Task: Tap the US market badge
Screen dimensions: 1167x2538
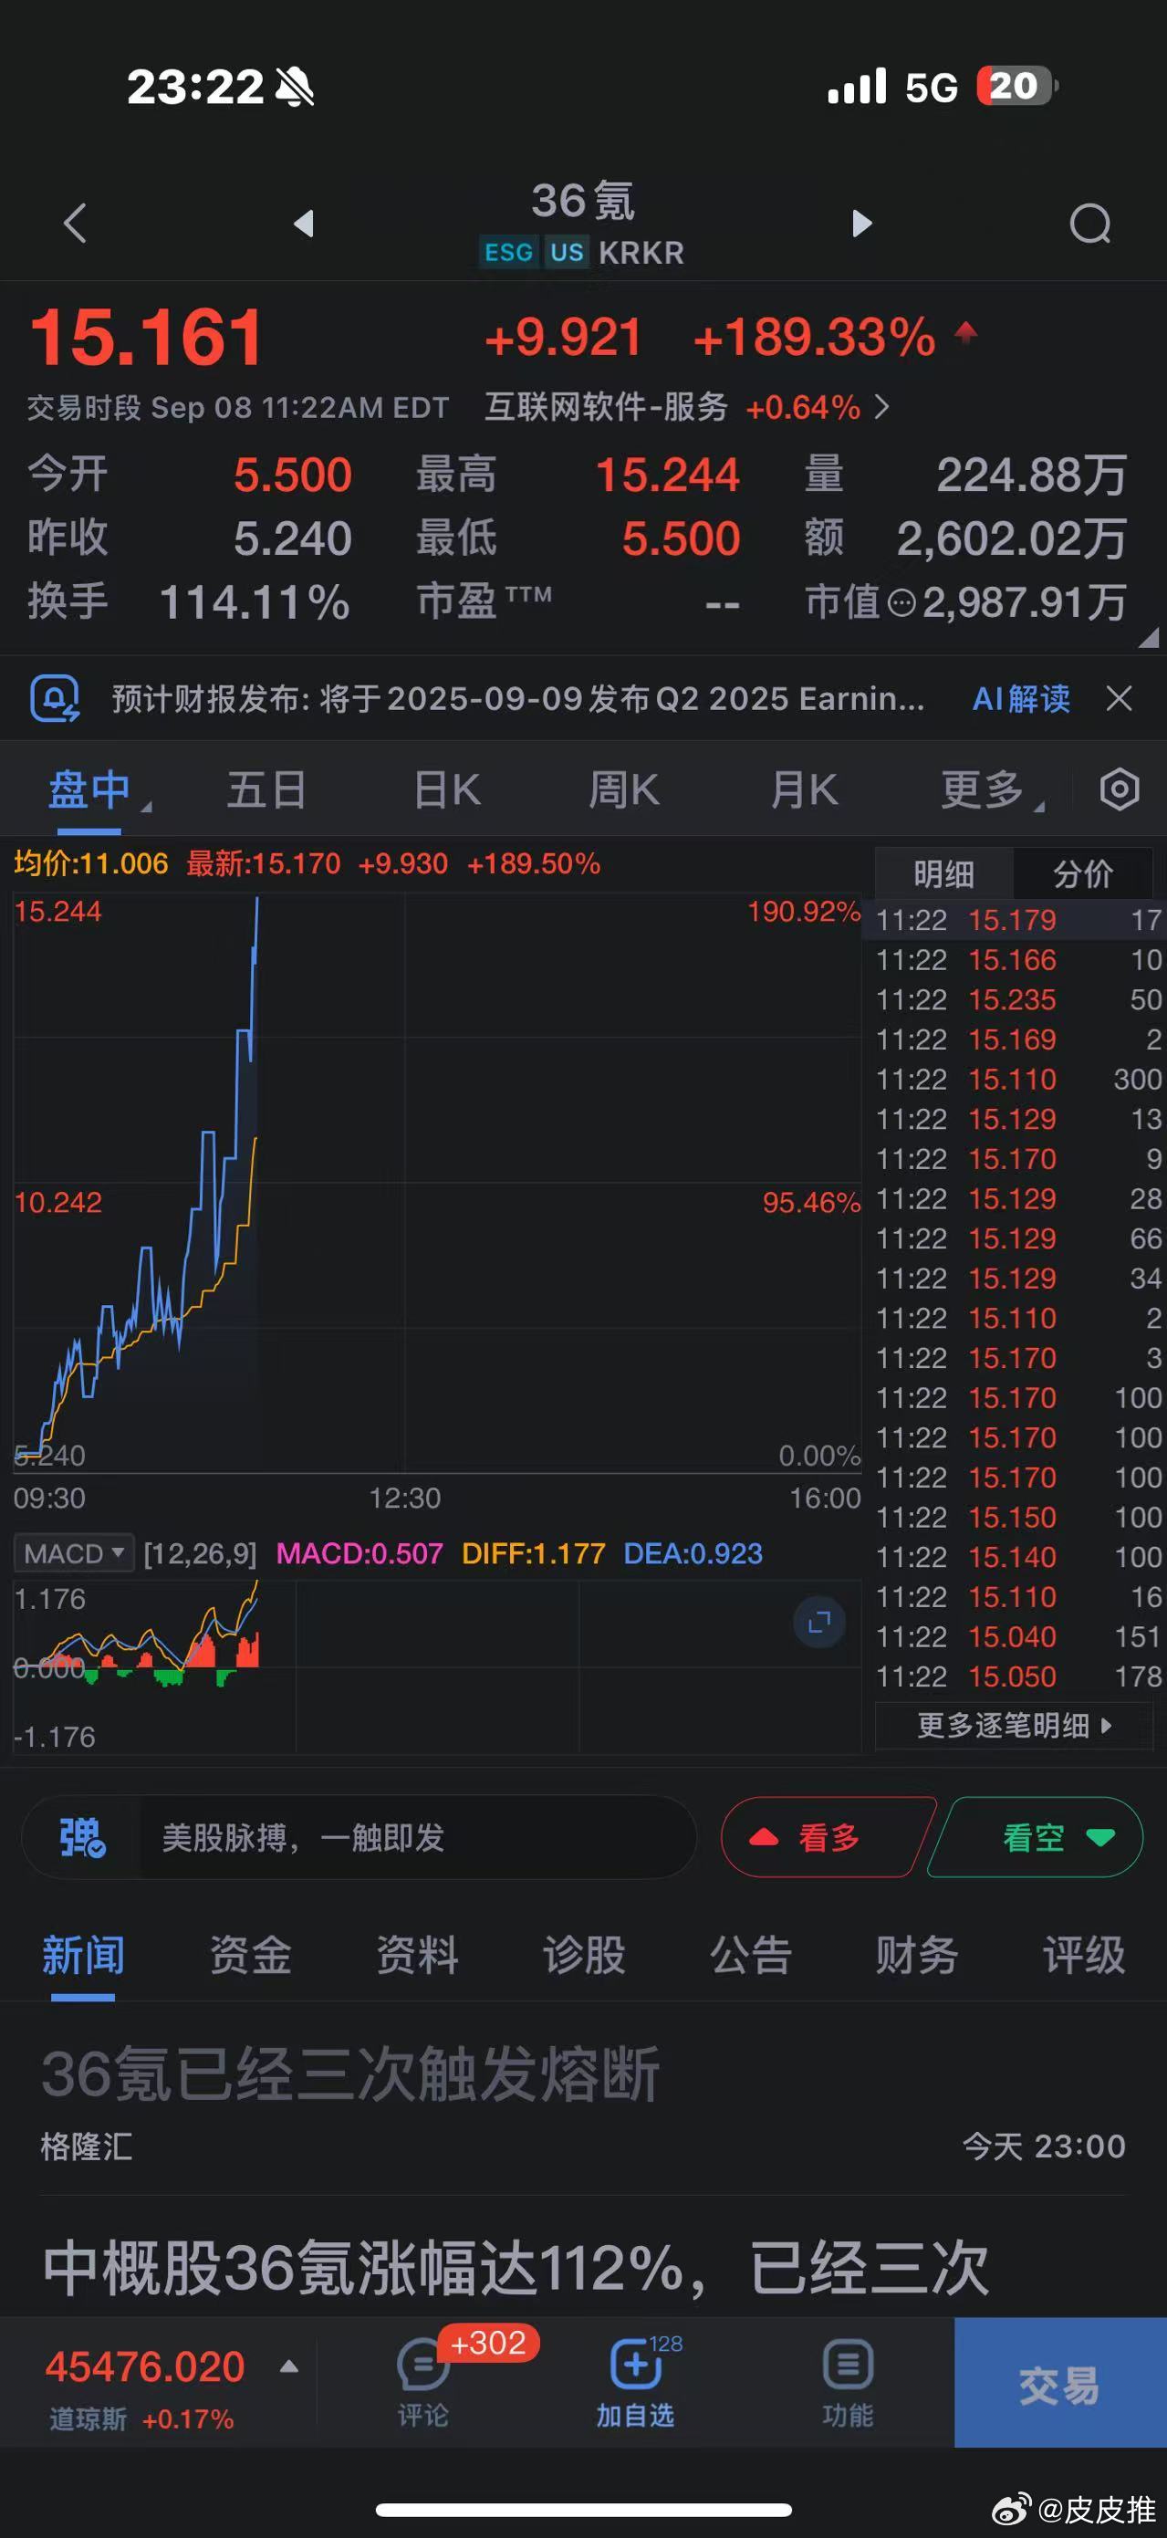Action: point(567,252)
